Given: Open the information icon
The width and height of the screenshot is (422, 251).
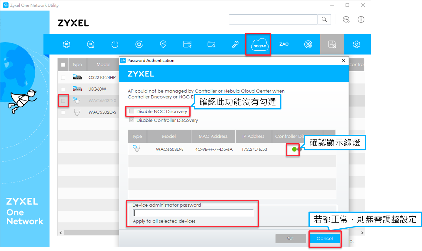Looking at the screenshot, I should tap(361, 19).
